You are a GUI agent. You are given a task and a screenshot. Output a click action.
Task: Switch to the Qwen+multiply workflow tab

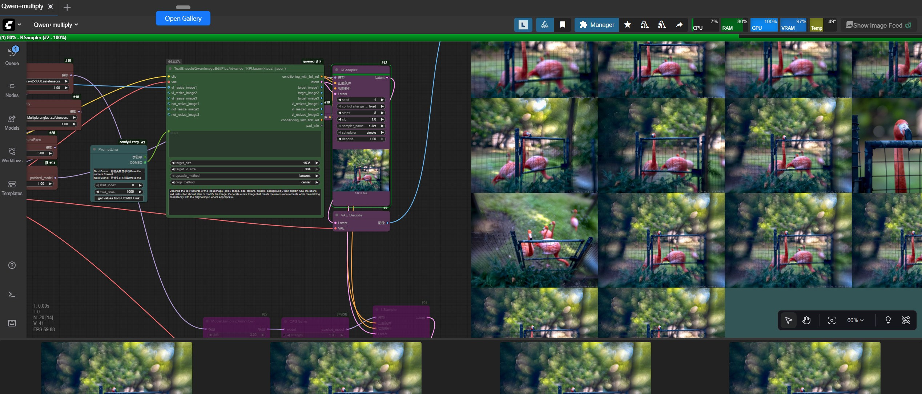(23, 7)
